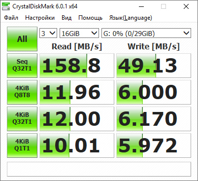Click the 4KiB Q1T1 write result 5.972
Viewport: 198px width, 181px height.
point(154,145)
